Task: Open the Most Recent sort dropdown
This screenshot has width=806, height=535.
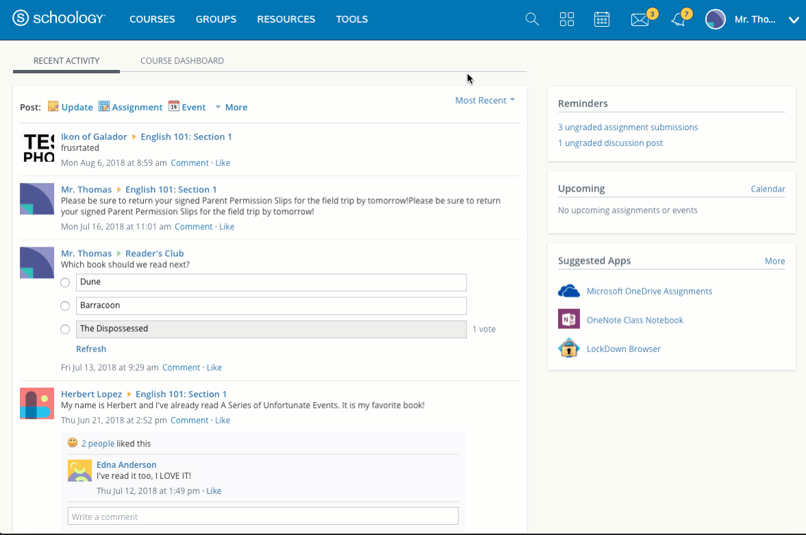Action: pyautogui.click(x=485, y=100)
